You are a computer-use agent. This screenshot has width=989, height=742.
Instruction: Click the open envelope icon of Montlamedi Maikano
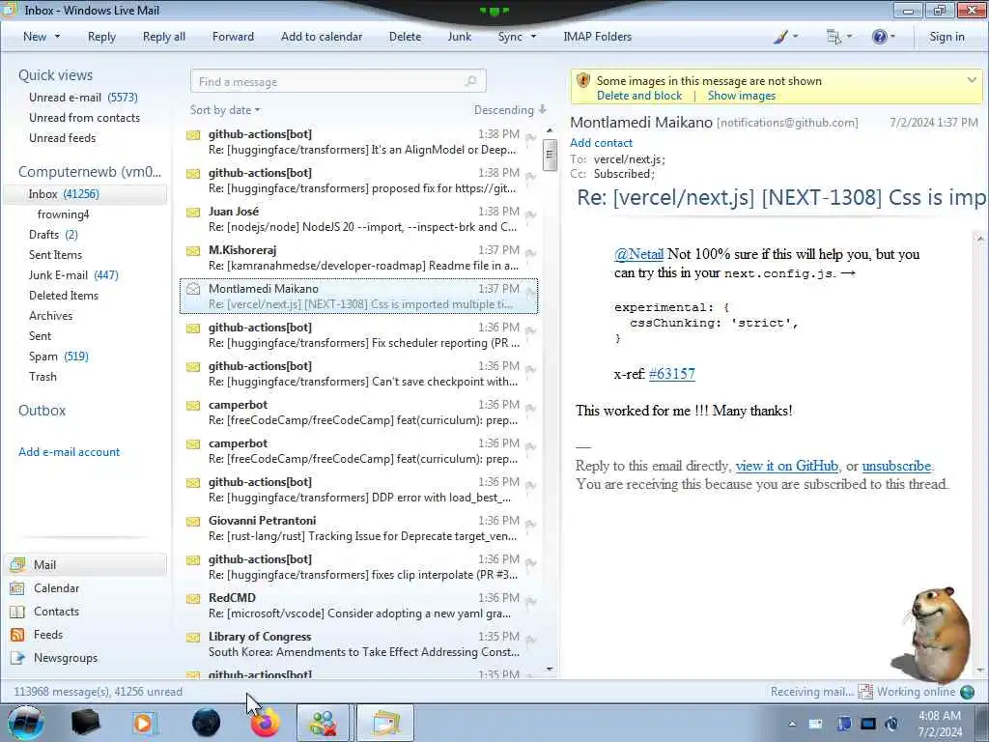[193, 289]
